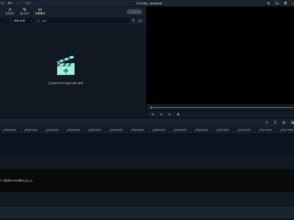The width and height of the screenshot is (294, 220).
Task: Click the lightbulb tips icon
Action: point(268,3)
